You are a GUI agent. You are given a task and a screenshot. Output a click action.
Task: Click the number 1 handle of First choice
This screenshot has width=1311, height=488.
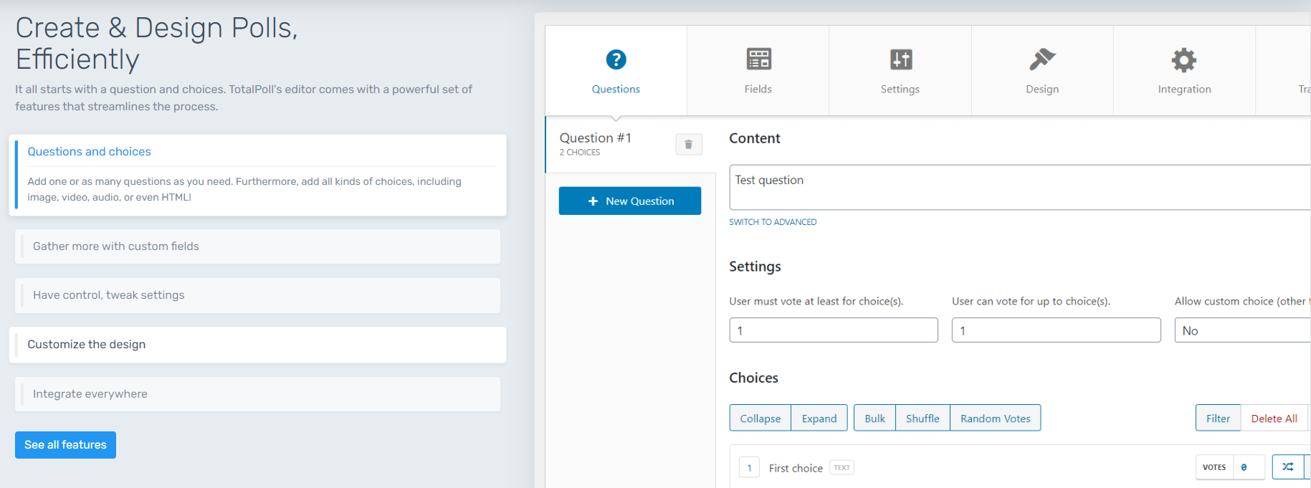click(749, 468)
